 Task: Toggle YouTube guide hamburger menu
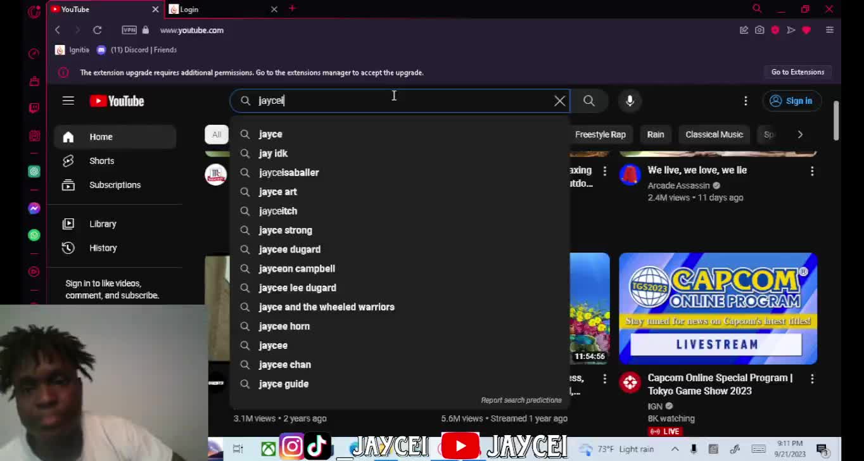(68, 101)
